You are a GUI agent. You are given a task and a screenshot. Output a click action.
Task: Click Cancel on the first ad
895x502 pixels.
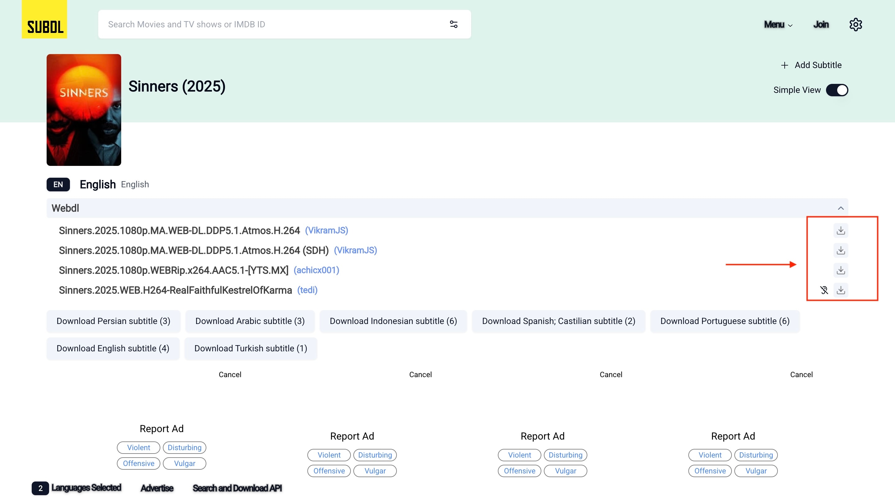[230, 375]
